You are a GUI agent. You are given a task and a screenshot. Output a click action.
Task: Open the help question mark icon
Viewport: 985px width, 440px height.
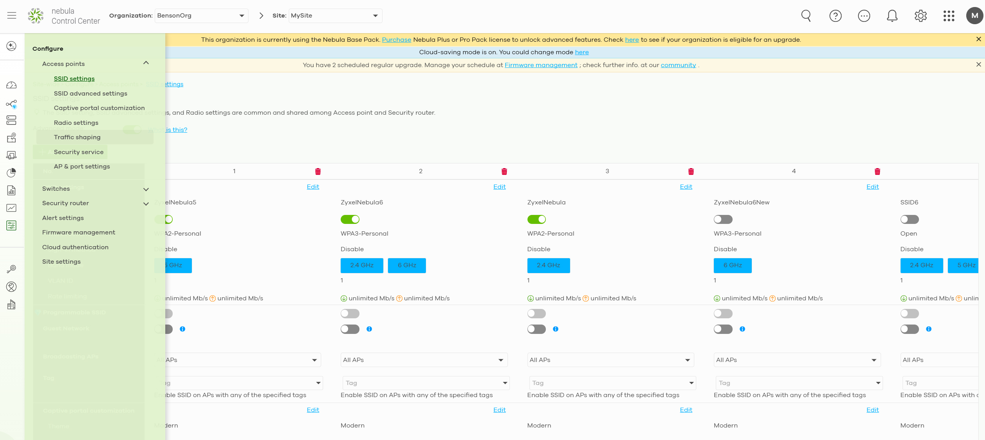coord(835,16)
